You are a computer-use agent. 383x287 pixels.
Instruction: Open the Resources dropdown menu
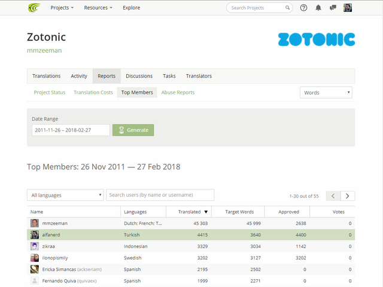coord(98,8)
